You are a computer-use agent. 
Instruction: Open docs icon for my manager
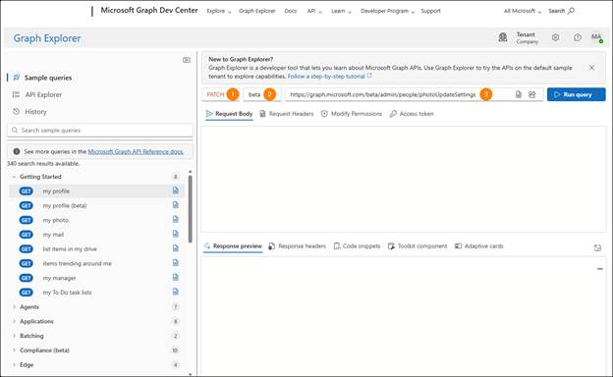(176, 277)
